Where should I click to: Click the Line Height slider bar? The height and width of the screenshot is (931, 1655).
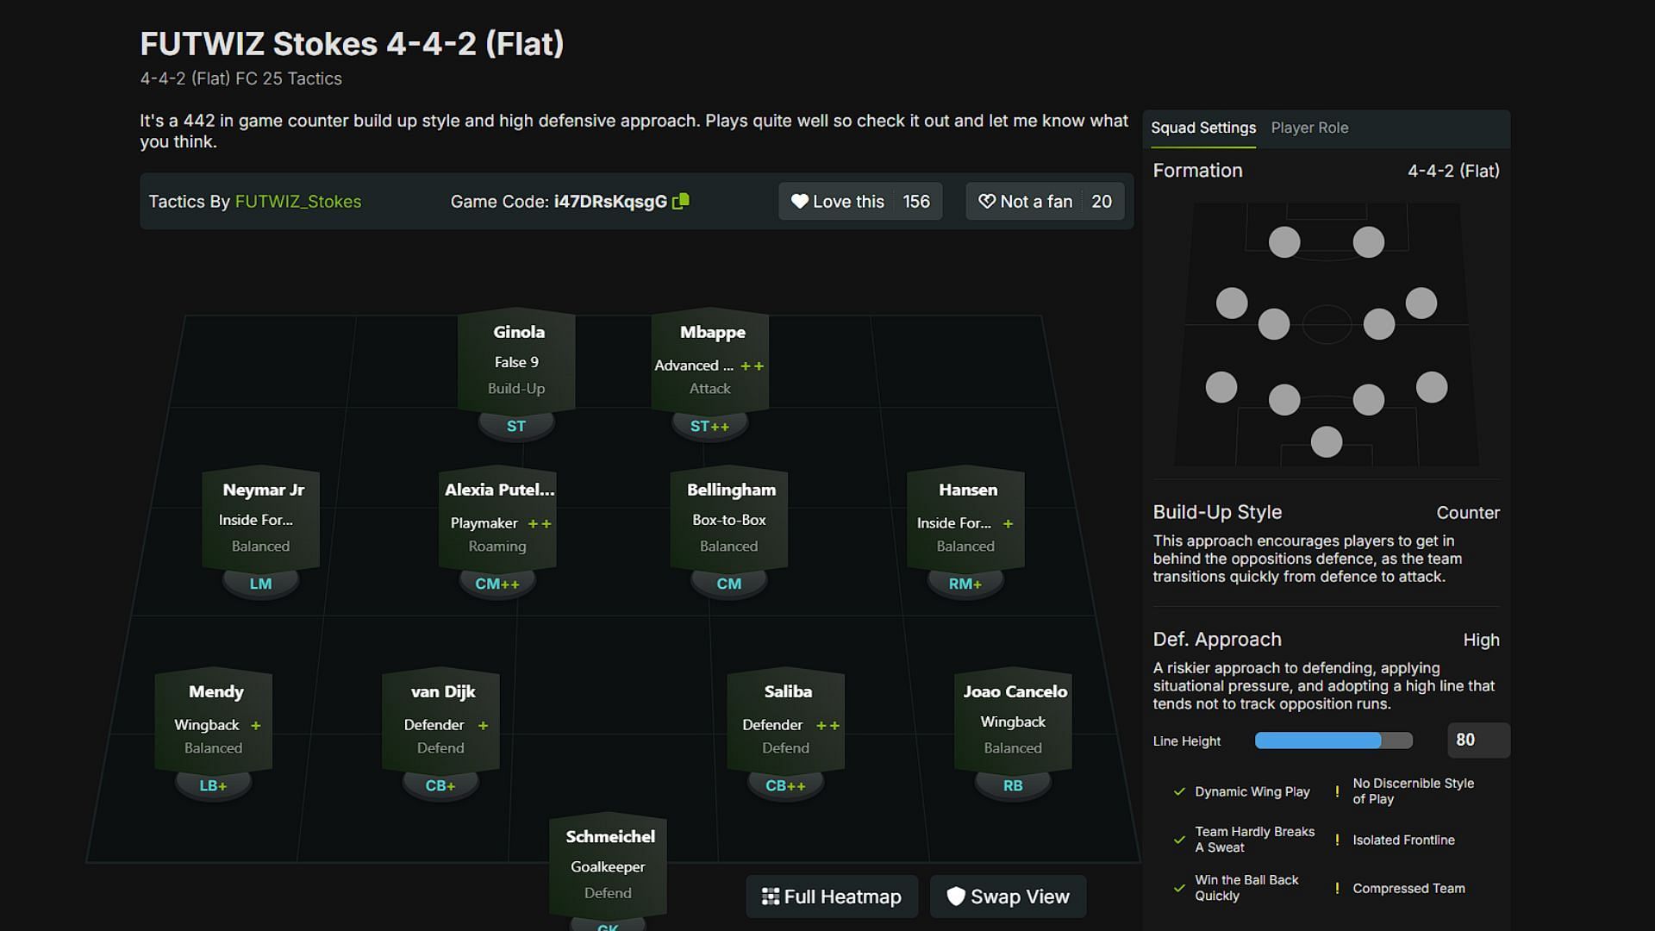1333,740
